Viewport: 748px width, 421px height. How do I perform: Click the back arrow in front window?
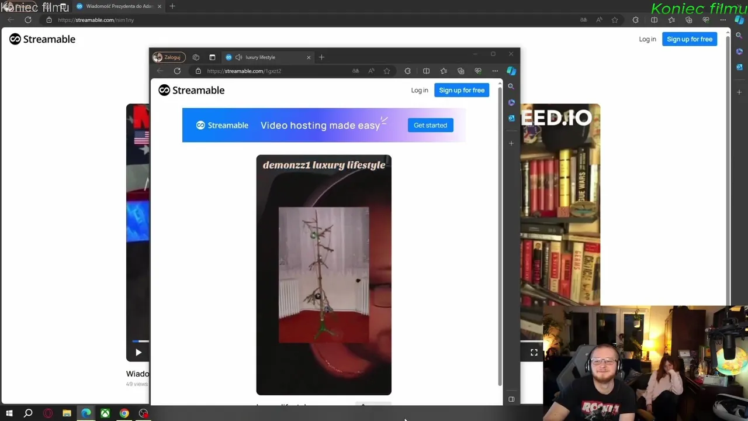point(160,71)
